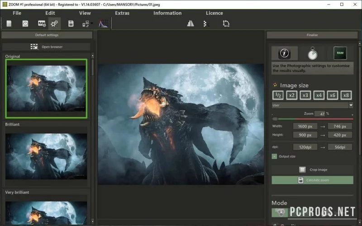Open the recent files history icon

click(25, 24)
